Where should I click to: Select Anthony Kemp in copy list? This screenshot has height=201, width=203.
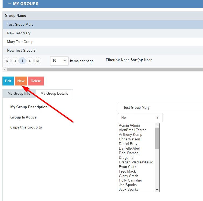pyautogui.click(x=137, y=135)
